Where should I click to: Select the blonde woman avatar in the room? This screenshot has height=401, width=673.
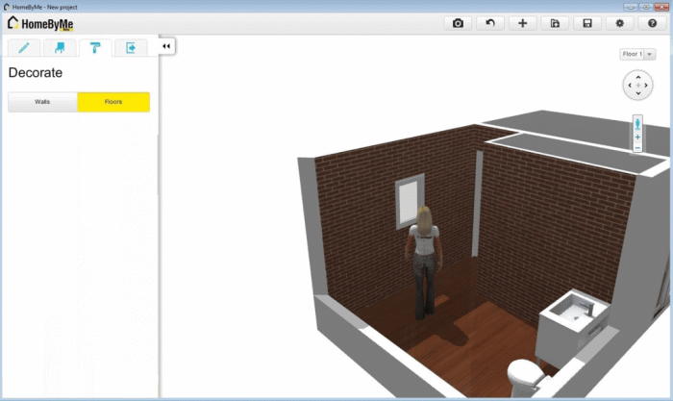pyautogui.click(x=424, y=263)
